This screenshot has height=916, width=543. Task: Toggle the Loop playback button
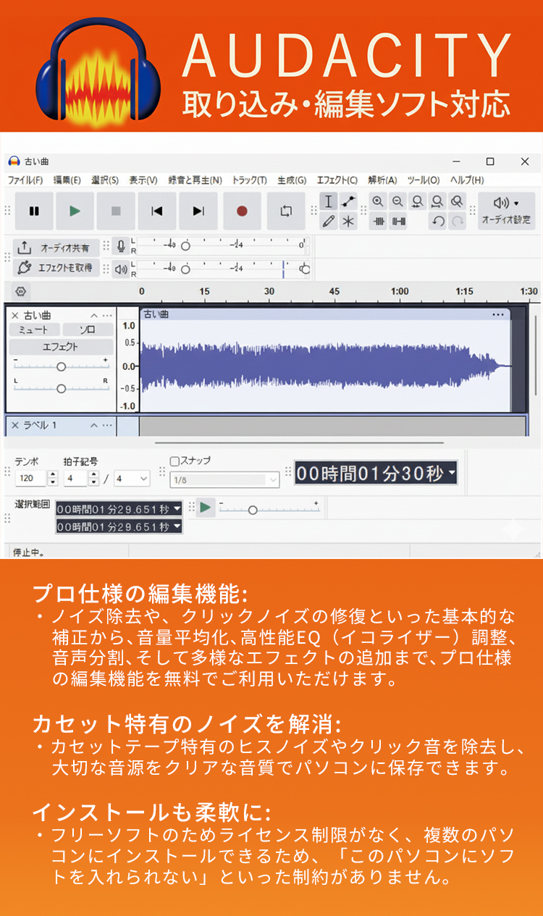(x=286, y=211)
